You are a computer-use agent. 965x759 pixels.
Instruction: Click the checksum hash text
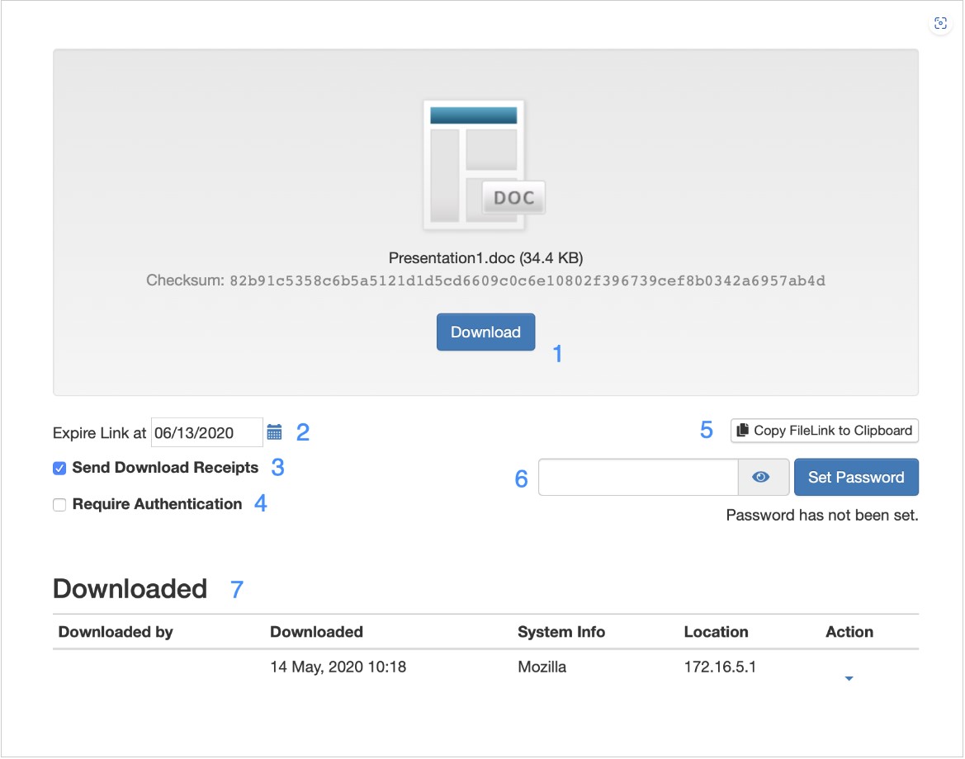527,281
